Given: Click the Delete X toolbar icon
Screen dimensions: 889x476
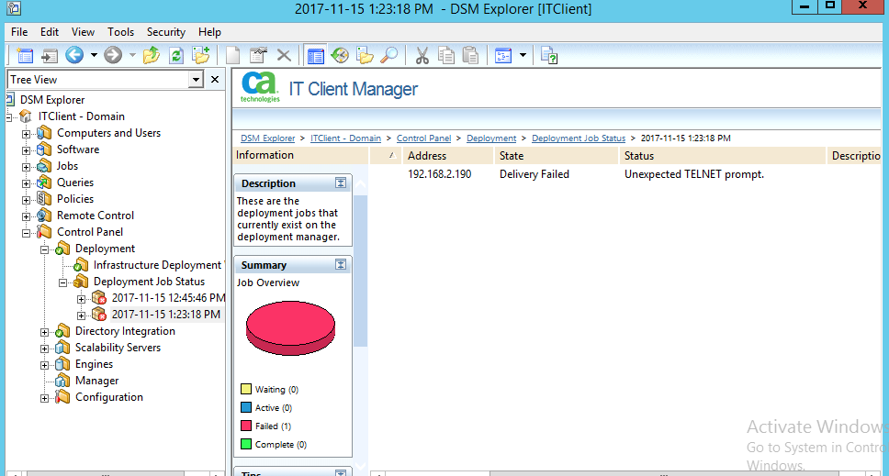Looking at the screenshot, I should coord(284,55).
